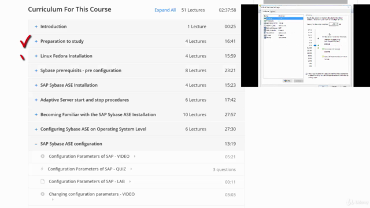Click the 1 Lecture count for Introduction
The width and height of the screenshot is (370, 208).
pos(197,27)
